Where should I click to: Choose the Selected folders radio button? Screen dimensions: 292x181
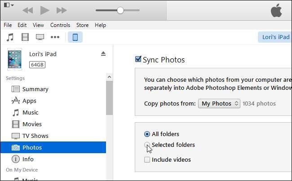147,145
